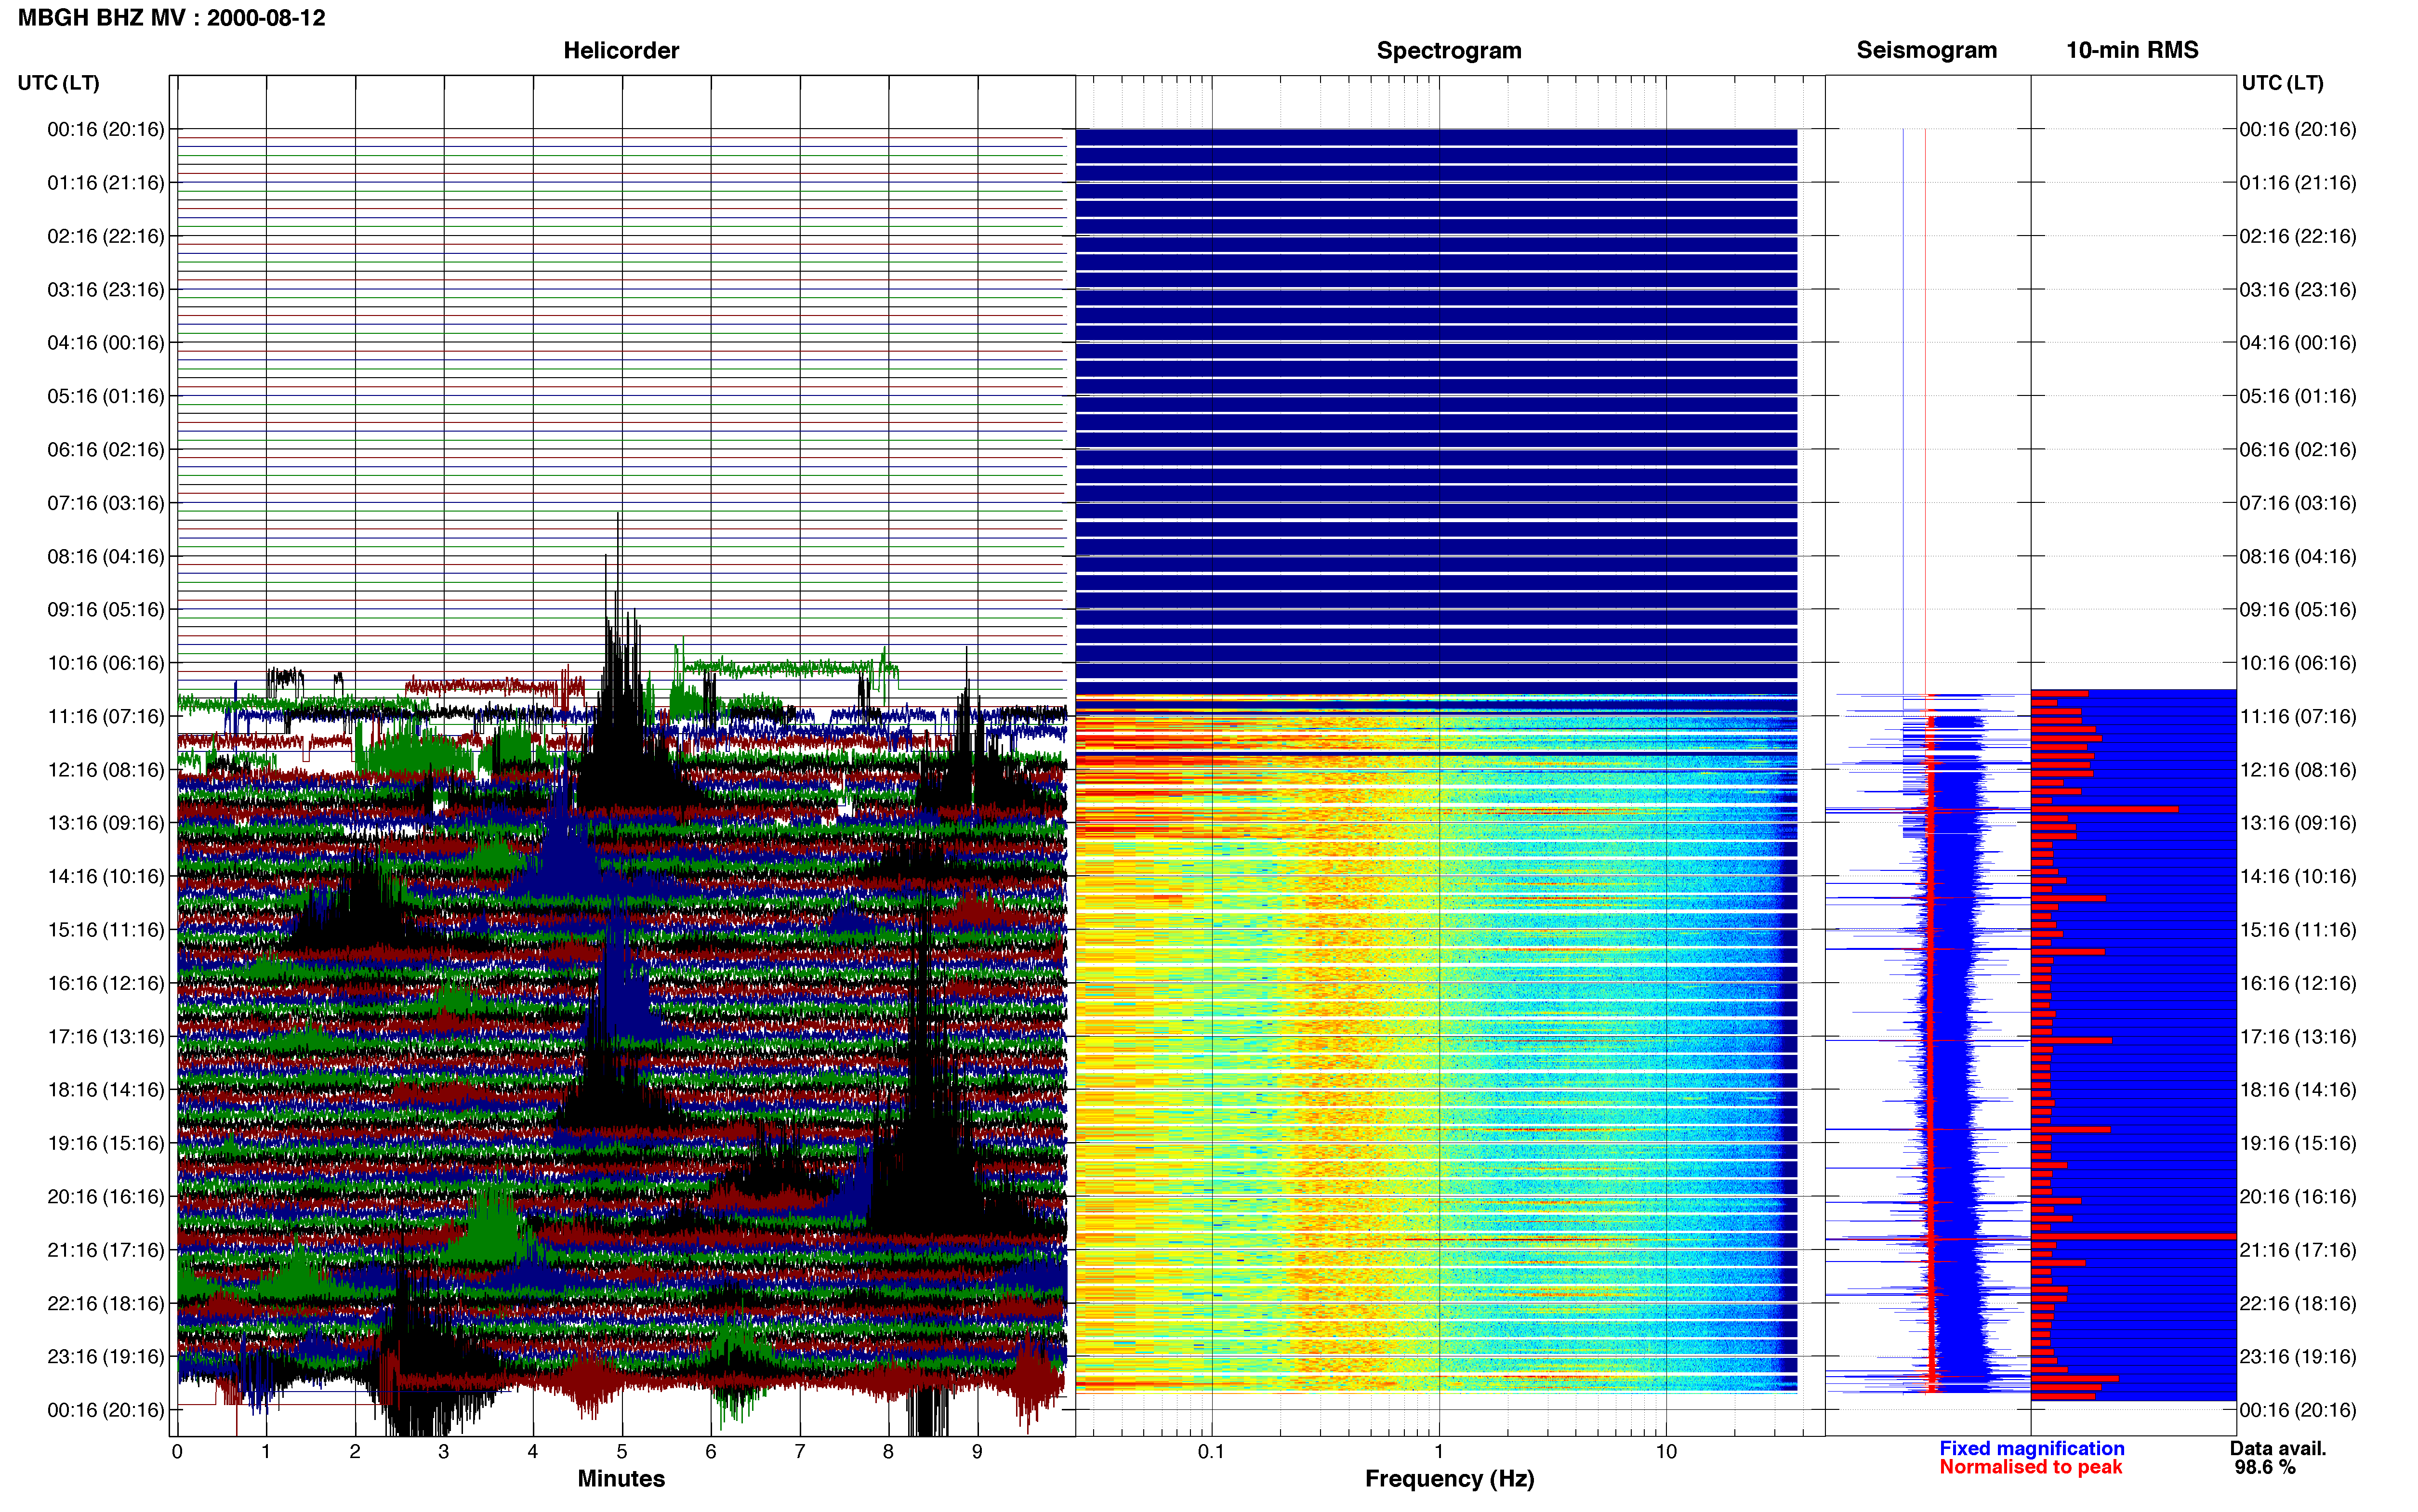Click the 10:16 (06:16) label on the Helicorder axis
This screenshot has height=1512, width=2418.
click(x=105, y=663)
